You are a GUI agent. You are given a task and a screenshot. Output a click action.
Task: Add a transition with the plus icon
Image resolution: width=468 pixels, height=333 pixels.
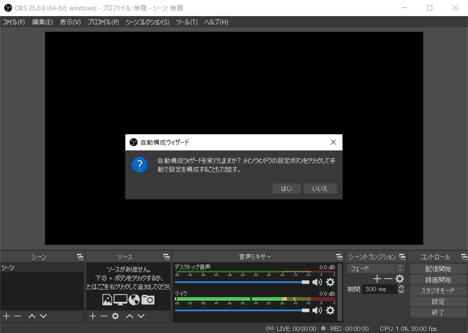click(x=377, y=279)
